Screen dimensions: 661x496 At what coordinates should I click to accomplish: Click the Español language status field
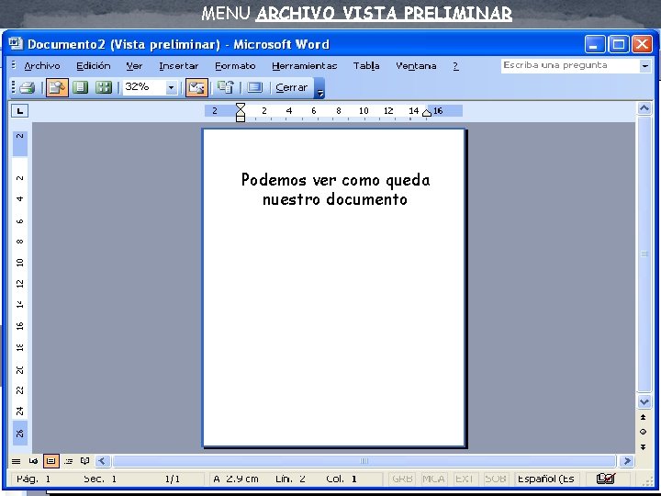[x=546, y=479]
